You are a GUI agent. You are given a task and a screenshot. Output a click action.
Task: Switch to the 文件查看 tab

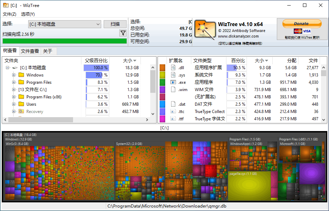(30, 51)
